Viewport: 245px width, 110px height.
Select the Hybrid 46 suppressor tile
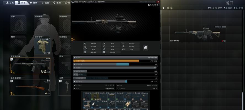119,104
